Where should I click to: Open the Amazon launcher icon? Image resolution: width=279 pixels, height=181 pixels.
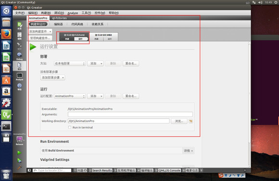tap(6, 91)
